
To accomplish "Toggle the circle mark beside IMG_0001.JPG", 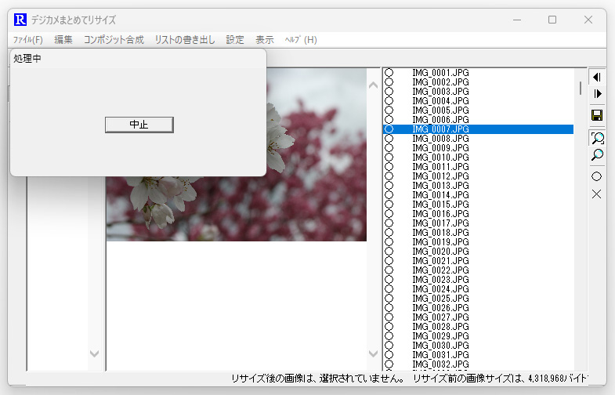I will (x=389, y=73).
